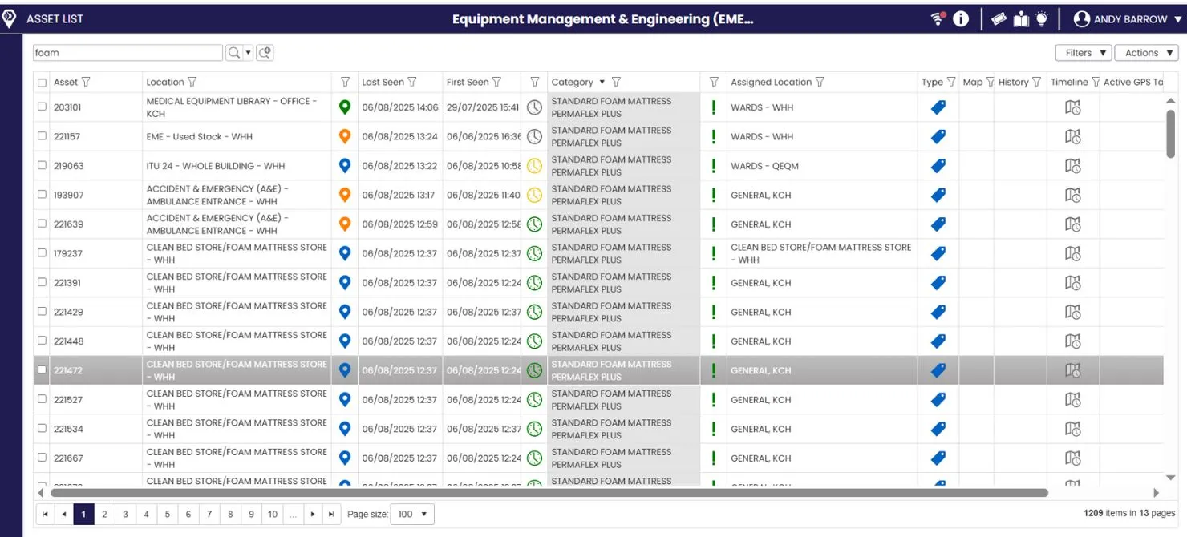Click the info icon in the top bar

(961, 18)
